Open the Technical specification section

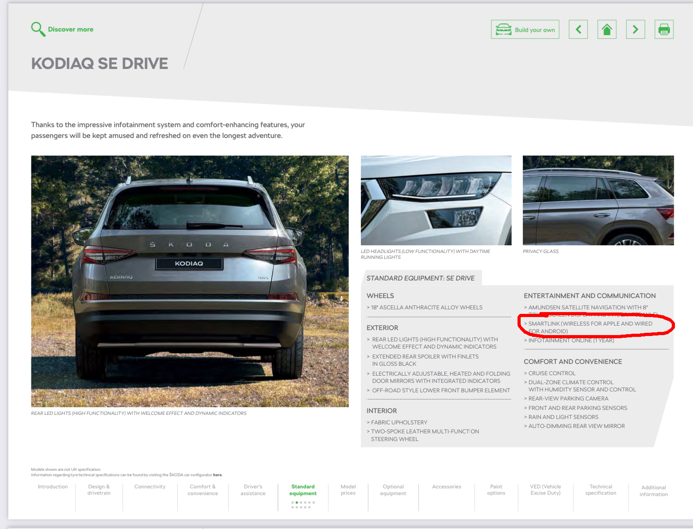point(601,490)
